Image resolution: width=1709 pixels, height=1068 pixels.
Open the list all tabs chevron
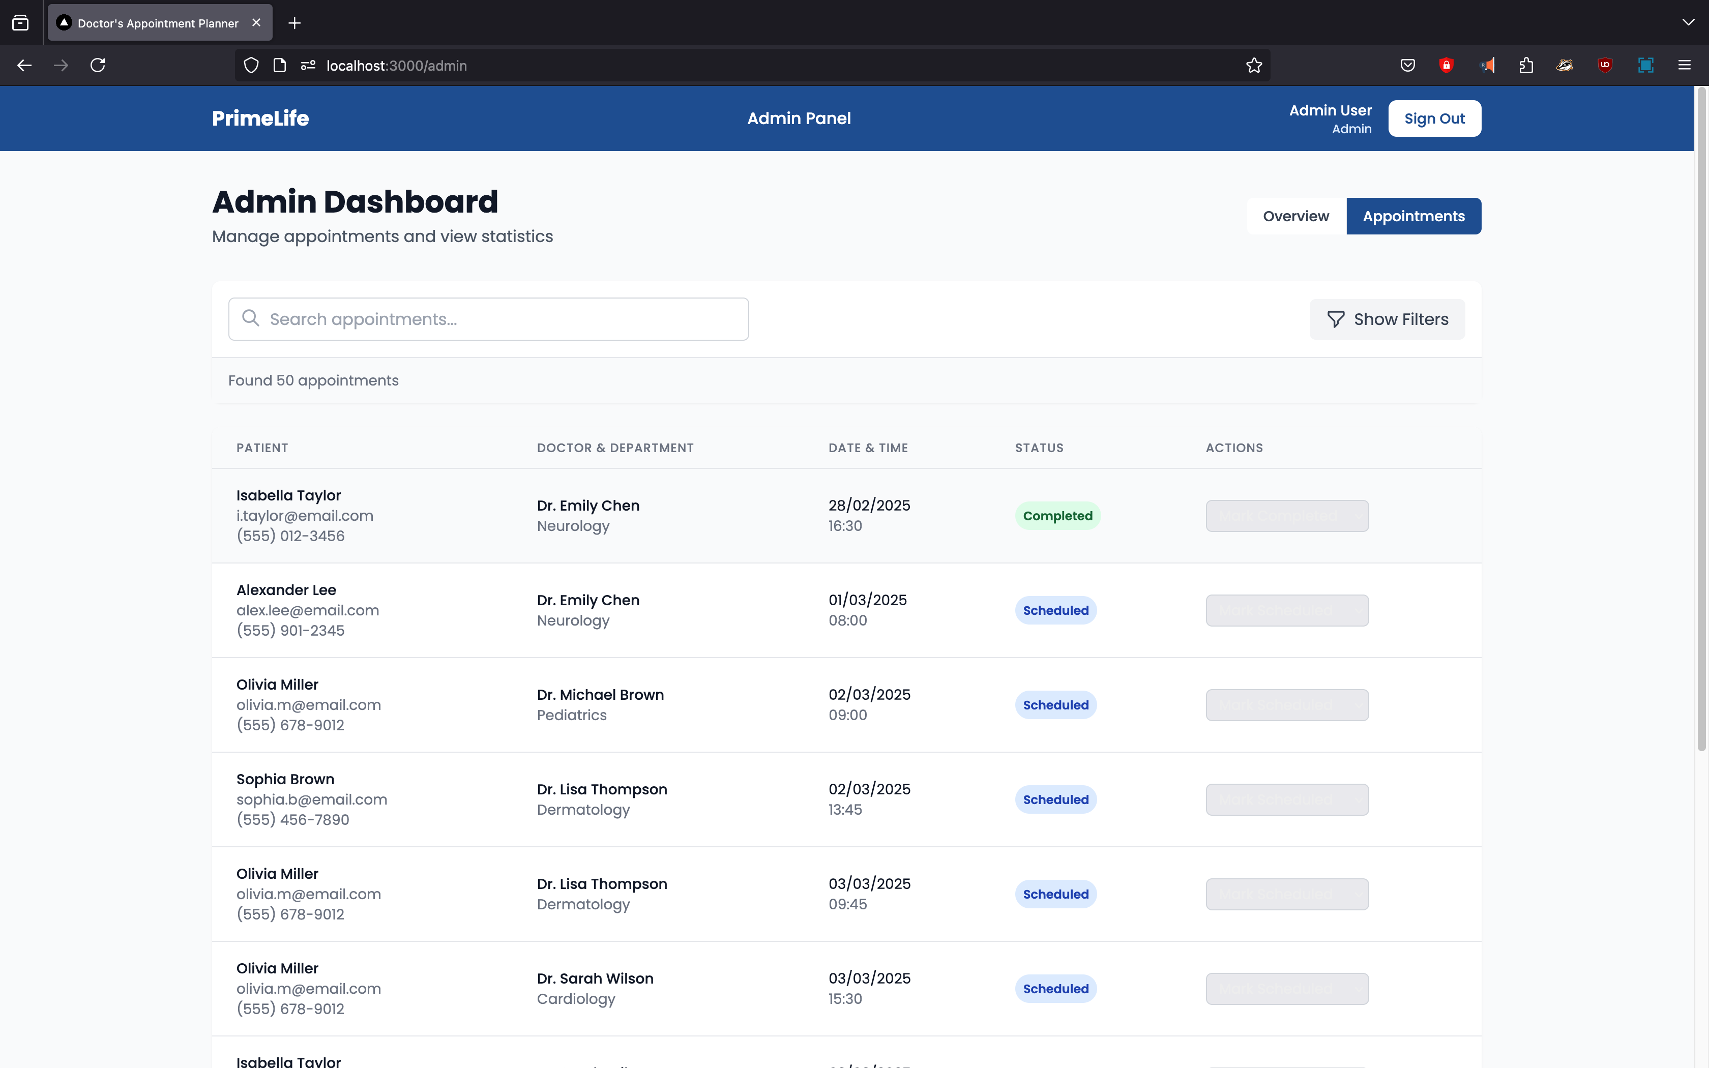coord(1688,22)
